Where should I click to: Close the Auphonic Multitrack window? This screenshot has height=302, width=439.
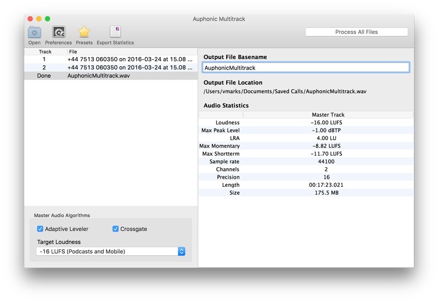[30, 19]
